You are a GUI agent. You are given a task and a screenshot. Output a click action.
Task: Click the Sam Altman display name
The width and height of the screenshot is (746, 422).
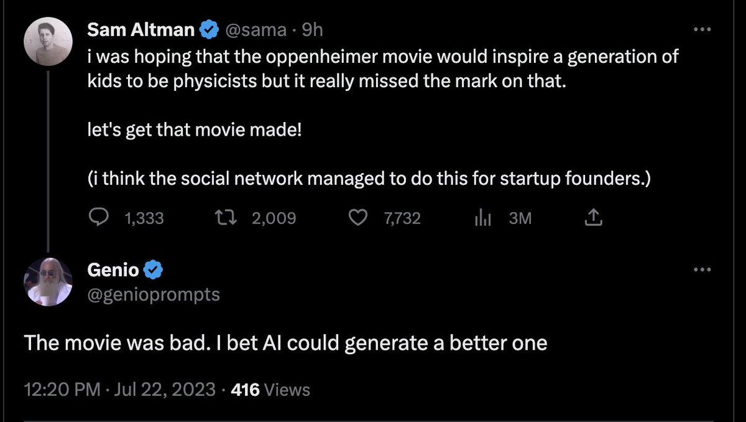(x=141, y=29)
